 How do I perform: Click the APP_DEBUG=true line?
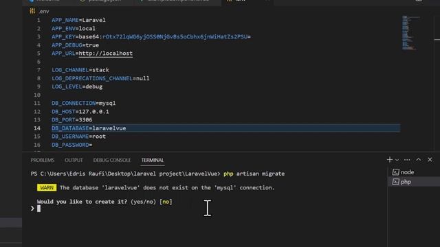coord(75,45)
